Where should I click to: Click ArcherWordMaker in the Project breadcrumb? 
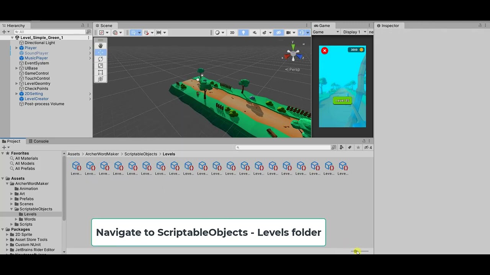102,154
